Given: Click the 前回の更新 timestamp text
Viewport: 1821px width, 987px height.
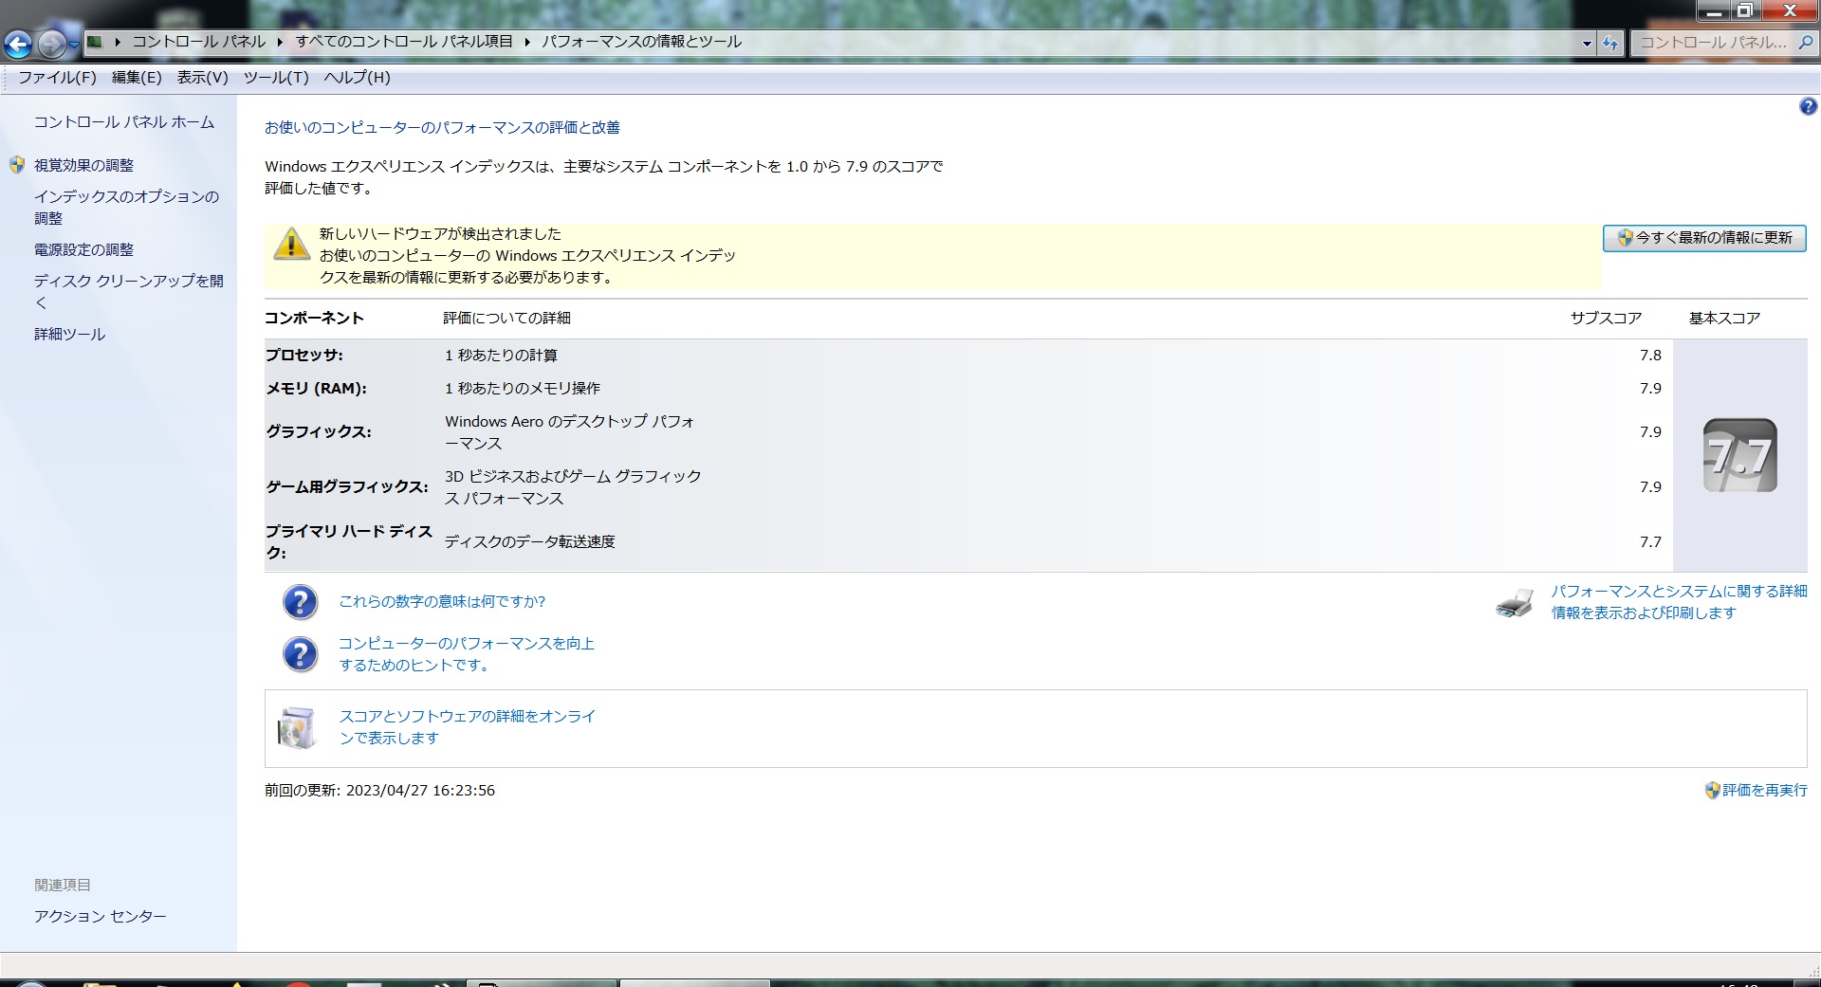Looking at the screenshot, I should (379, 790).
